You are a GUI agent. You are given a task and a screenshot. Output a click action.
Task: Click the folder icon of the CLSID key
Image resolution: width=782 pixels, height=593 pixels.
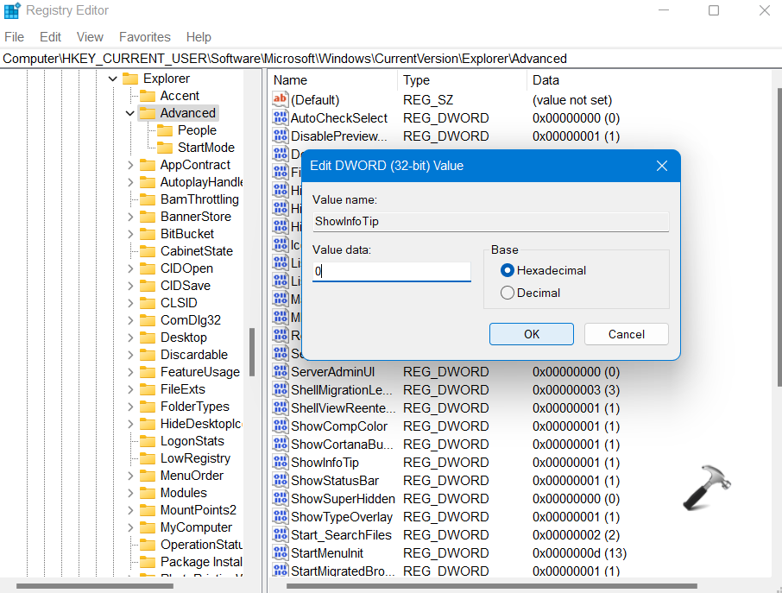tap(148, 302)
